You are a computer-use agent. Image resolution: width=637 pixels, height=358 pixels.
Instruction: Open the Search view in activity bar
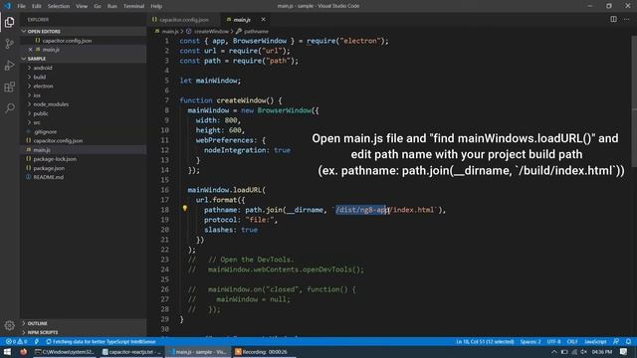(x=9, y=107)
